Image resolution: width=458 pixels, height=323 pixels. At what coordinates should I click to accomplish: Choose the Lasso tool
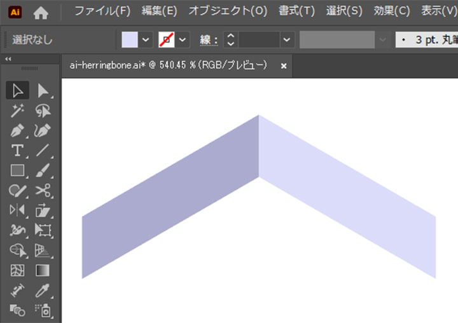pyautogui.click(x=43, y=111)
